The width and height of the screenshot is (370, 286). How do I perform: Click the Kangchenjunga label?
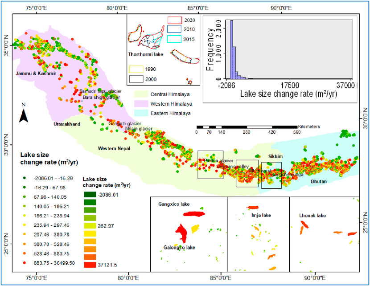(287, 175)
